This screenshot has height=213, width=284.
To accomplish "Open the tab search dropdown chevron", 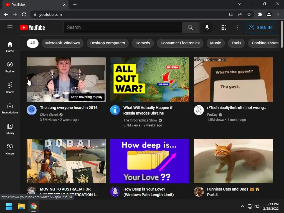I will tap(239, 4).
